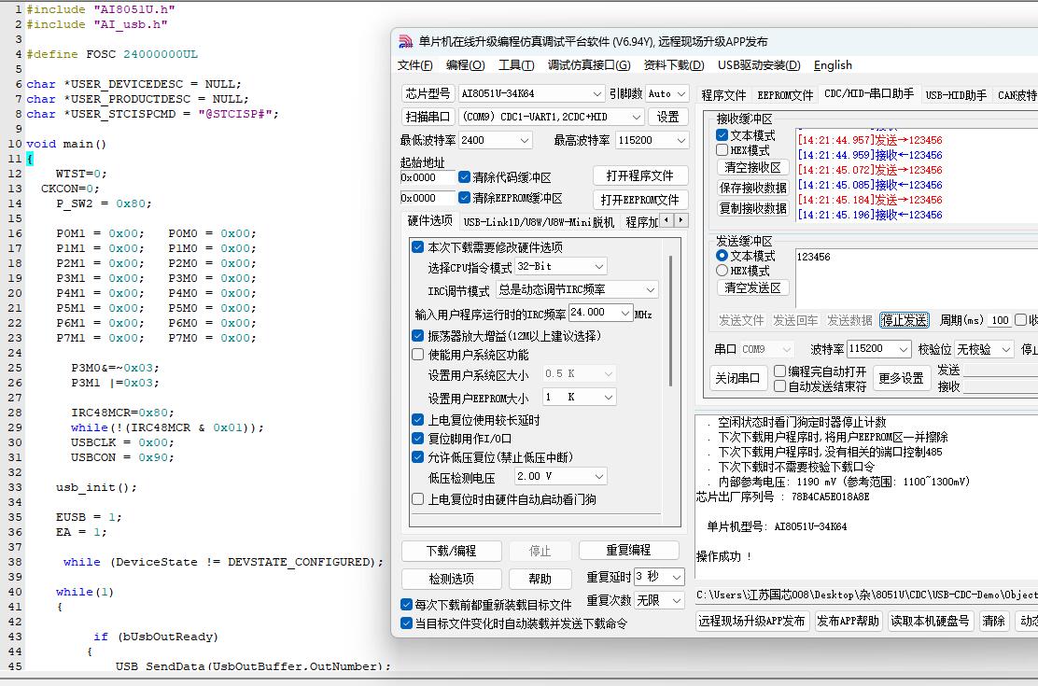The image size is (1038, 686).
Task: Enable 编程完自动打开 checkbox
Action: pyautogui.click(x=779, y=371)
